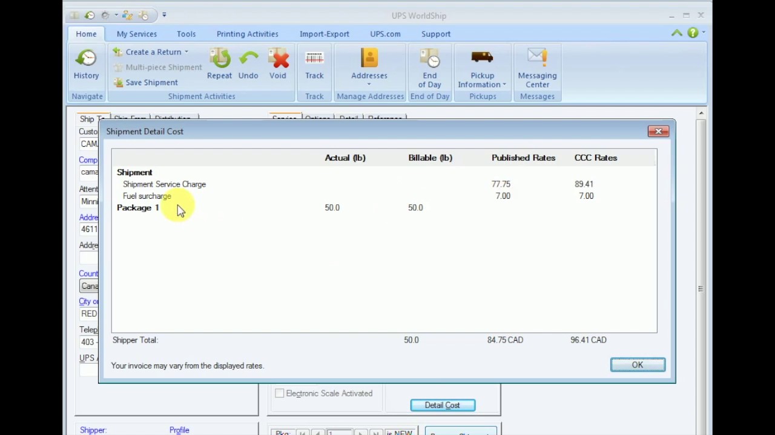Switch to My Services tab

tap(137, 34)
